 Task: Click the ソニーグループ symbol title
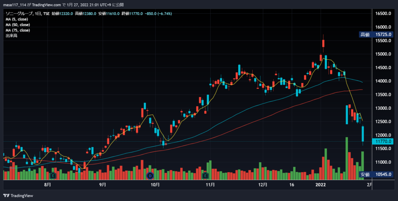pyautogui.click(x=19, y=14)
